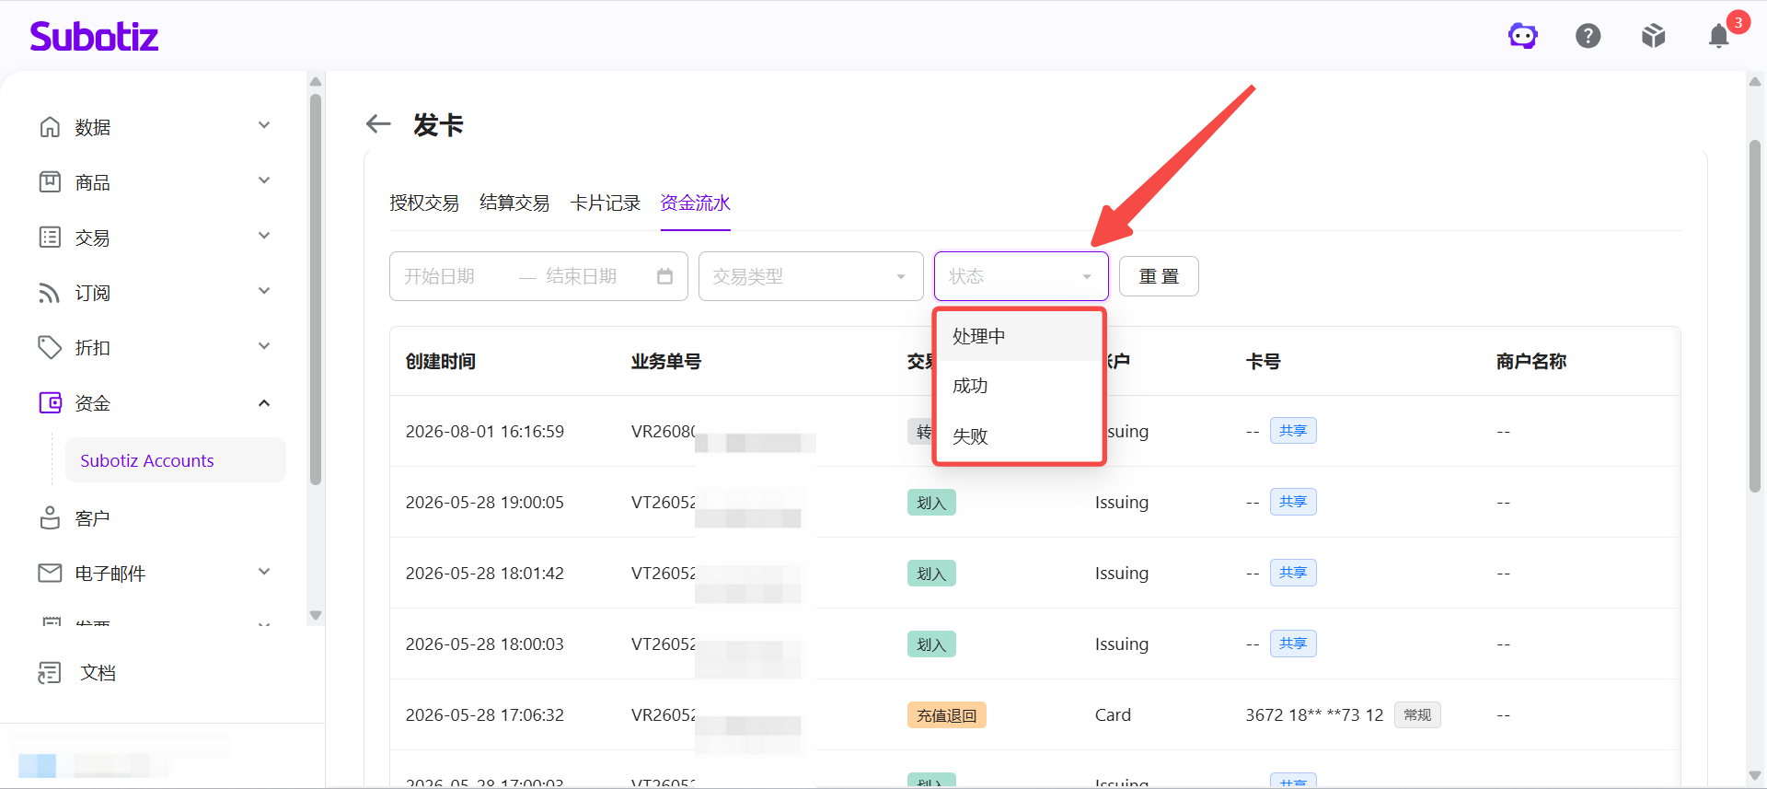
Task: Click the 共享 tag in 16:16:59 row
Action: pos(1293,431)
